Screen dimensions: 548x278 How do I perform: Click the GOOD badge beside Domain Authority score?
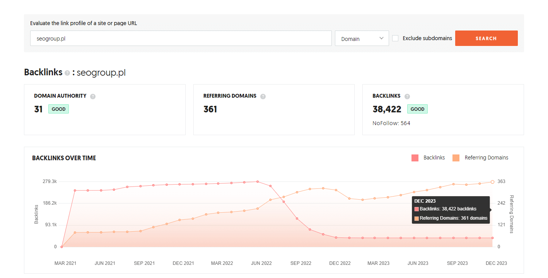tap(58, 109)
